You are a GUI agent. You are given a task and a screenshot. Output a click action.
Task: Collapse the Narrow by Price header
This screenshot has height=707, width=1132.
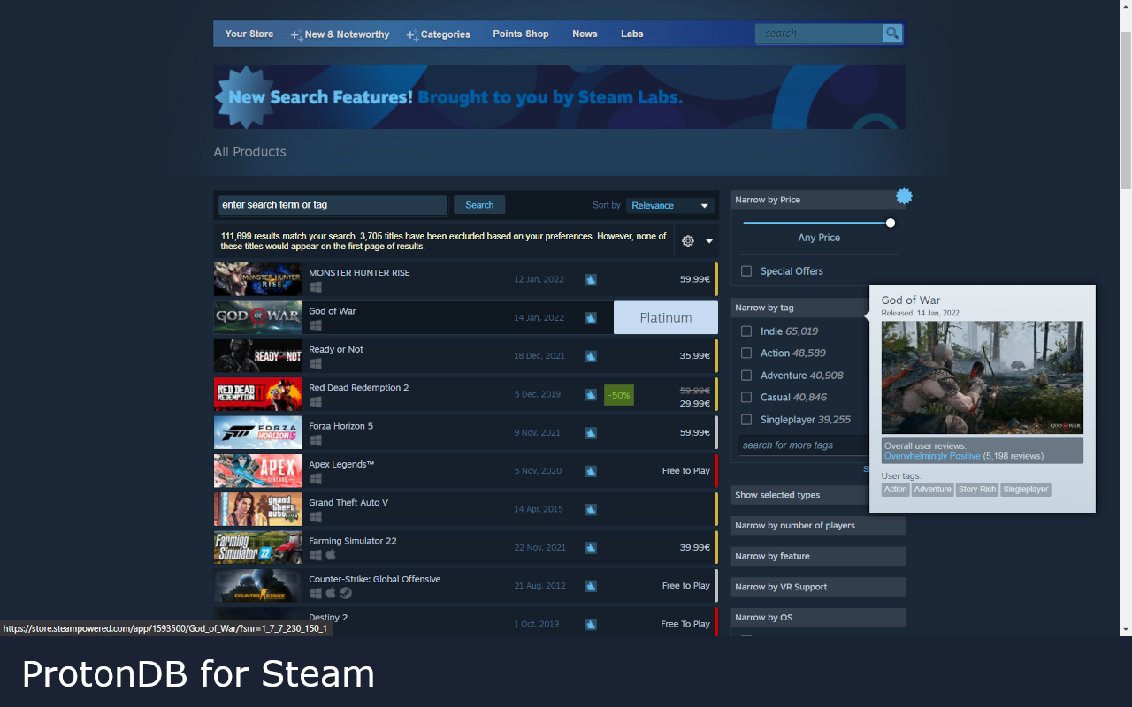[819, 200]
